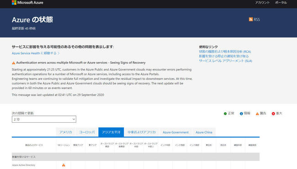Click the green 正常 status legend icon
Screen dimensions: 297x169
pyautogui.click(x=225, y=114)
